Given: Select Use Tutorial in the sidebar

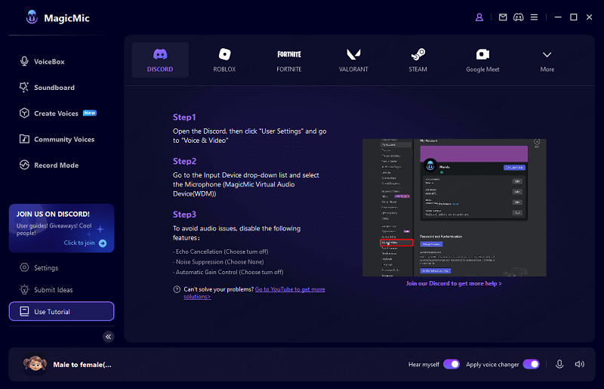Looking at the screenshot, I should [x=62, y=311].
